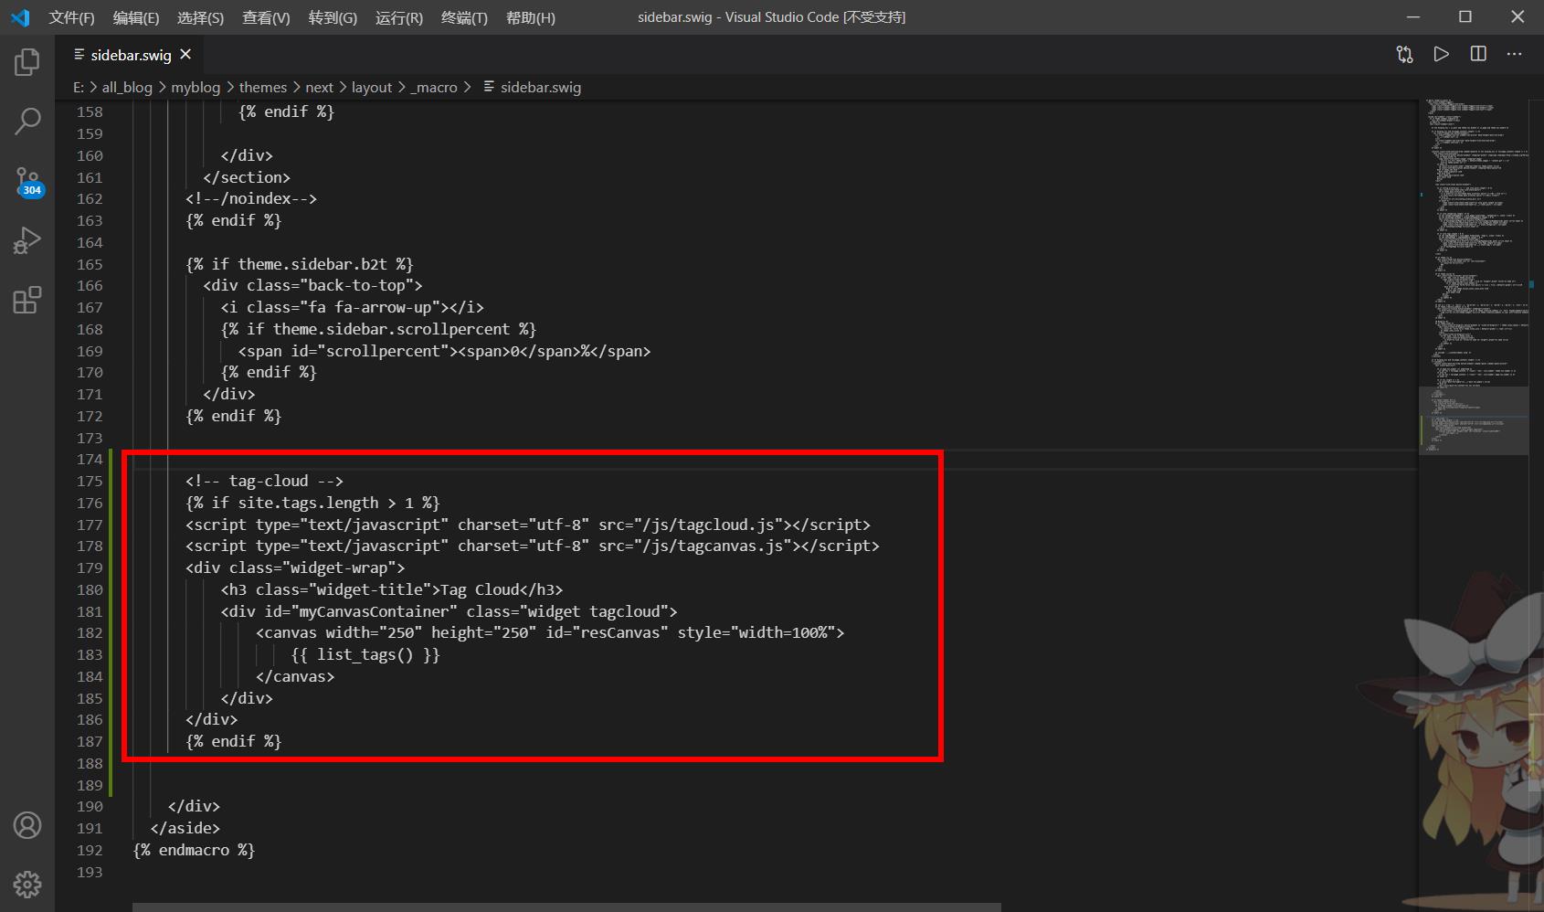Open the Accounts menu
Screen dimensions: 1544x912
[x=27, y=825]
